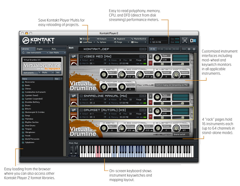Open Multis dropdown under Virtual Drumline library
This screenshot has height=186, width=240.
coord(48,73)
